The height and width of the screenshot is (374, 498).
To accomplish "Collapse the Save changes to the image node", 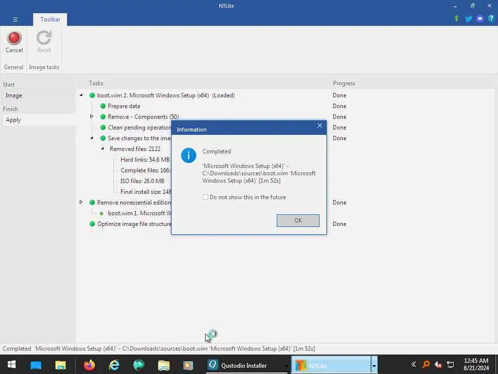I will click(x=91, y=138).
